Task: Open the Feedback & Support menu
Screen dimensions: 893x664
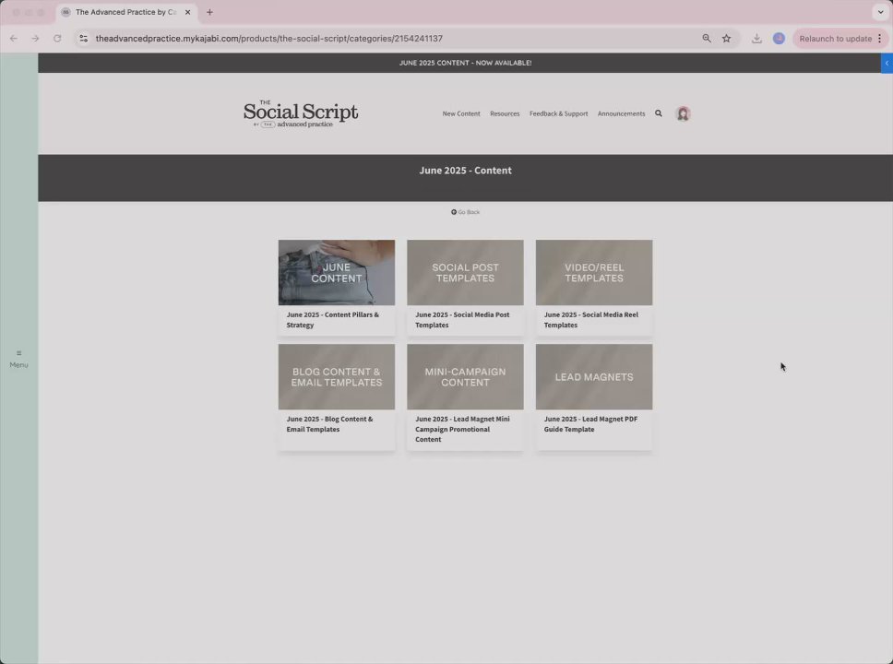Action: pyautogui.click(x=559, y=113)
